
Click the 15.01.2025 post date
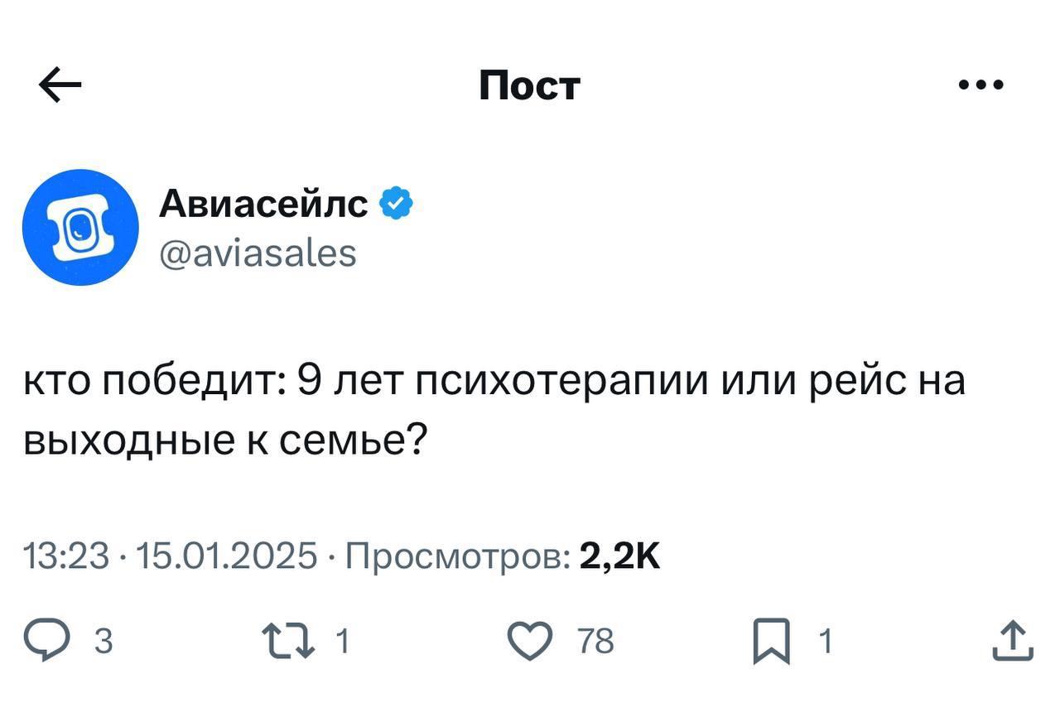coord(226,556)
